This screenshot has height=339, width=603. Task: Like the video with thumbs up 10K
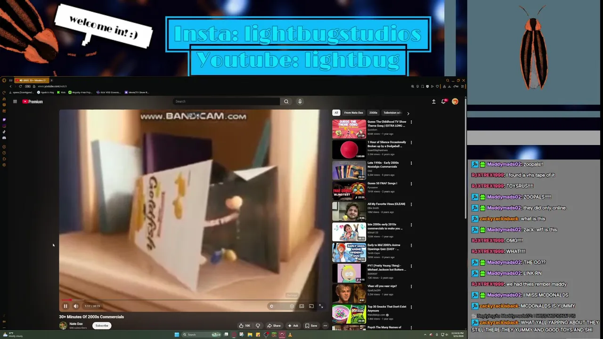pos(244,325)
